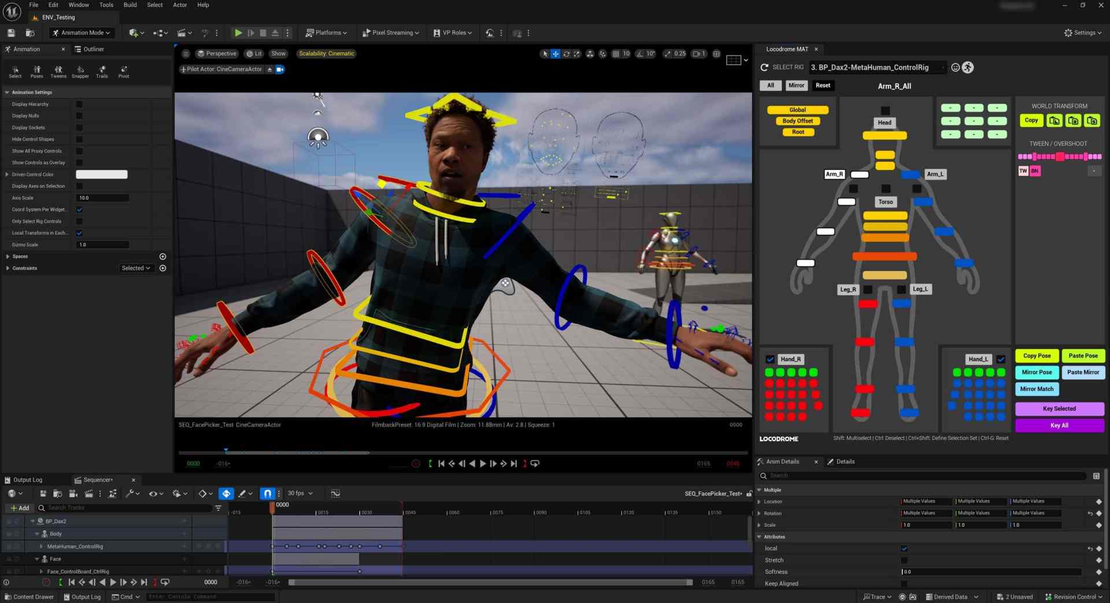Uncheck Coord System Per Widget checkbox
Image resolution: width=1110 pixels, height=603 pixels.
(x=79, y=210)
